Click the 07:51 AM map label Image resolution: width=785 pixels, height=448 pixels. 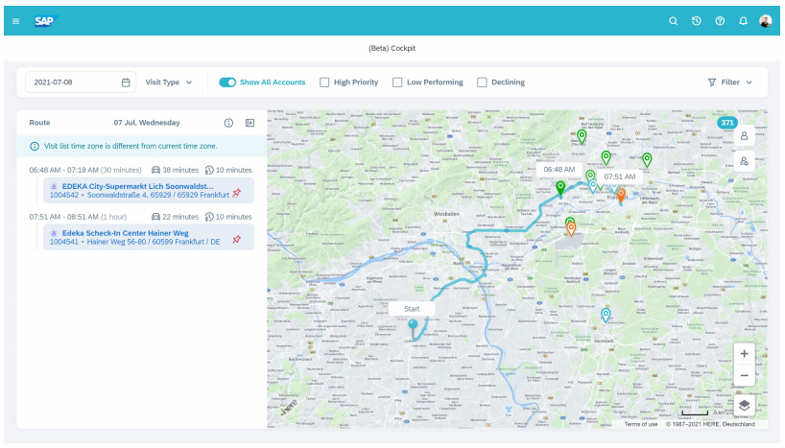click(x=619, y=177)
